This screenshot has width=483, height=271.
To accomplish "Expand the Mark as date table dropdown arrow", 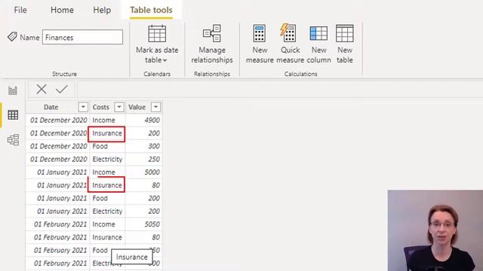I will click(165, 60).
